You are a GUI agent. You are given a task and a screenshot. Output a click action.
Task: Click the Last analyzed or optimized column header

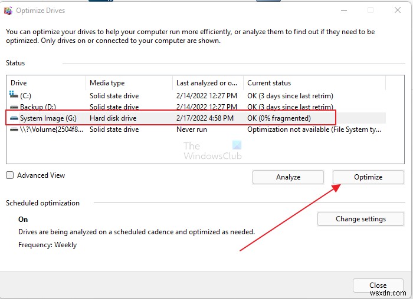pyautogui.click(x=208, y=83)
